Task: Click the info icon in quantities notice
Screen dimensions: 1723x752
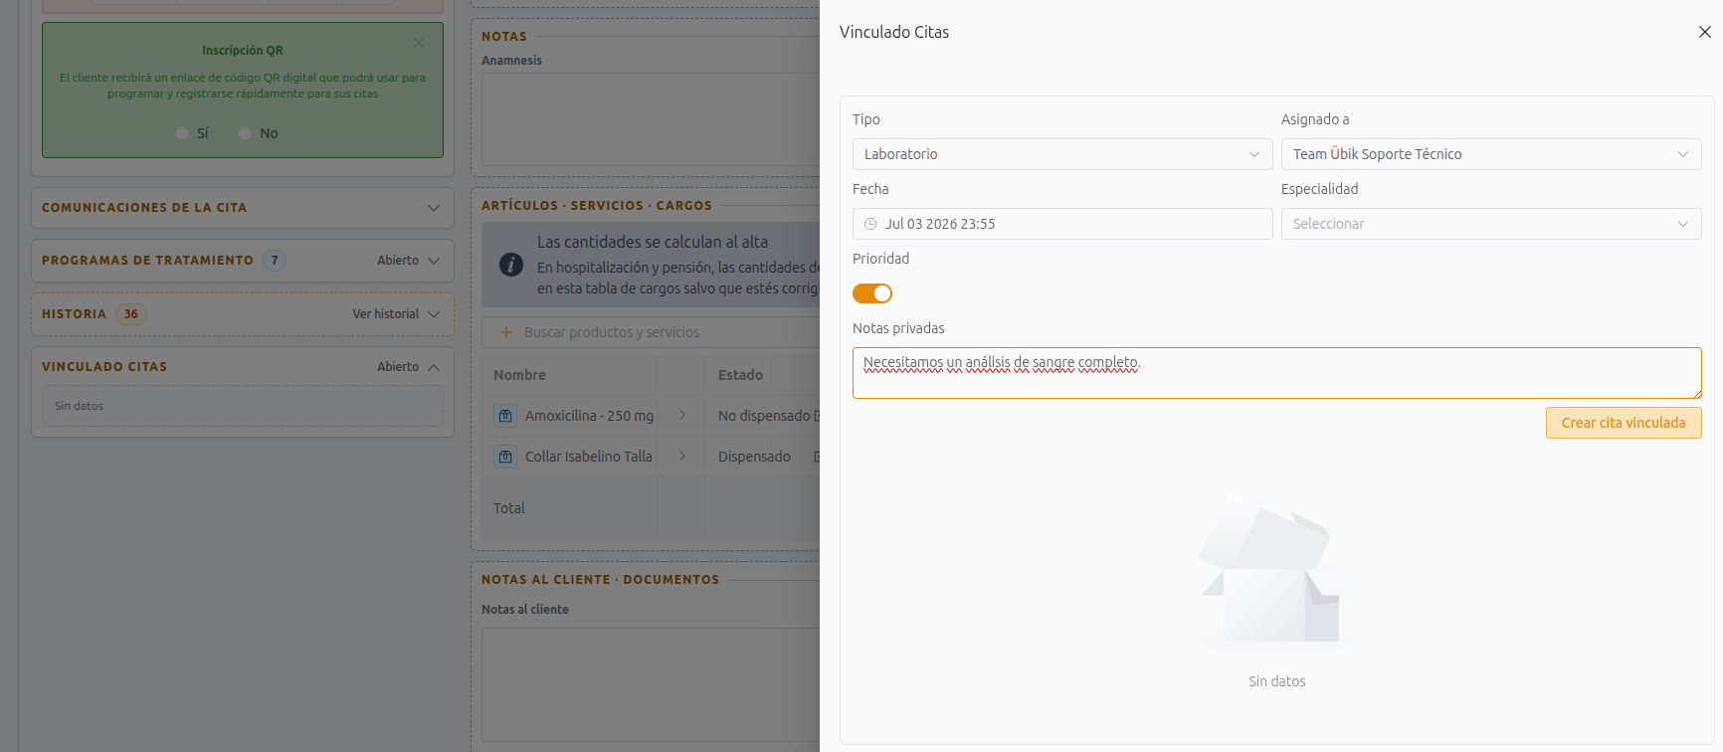Action: (511, 265)
